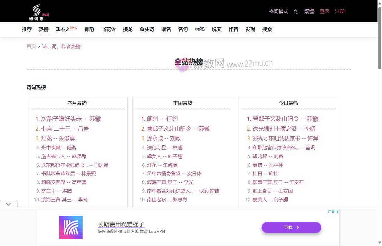Switch to 繁體 traditional characters
The height and width of the screenshot is (246, 382).
309,11
